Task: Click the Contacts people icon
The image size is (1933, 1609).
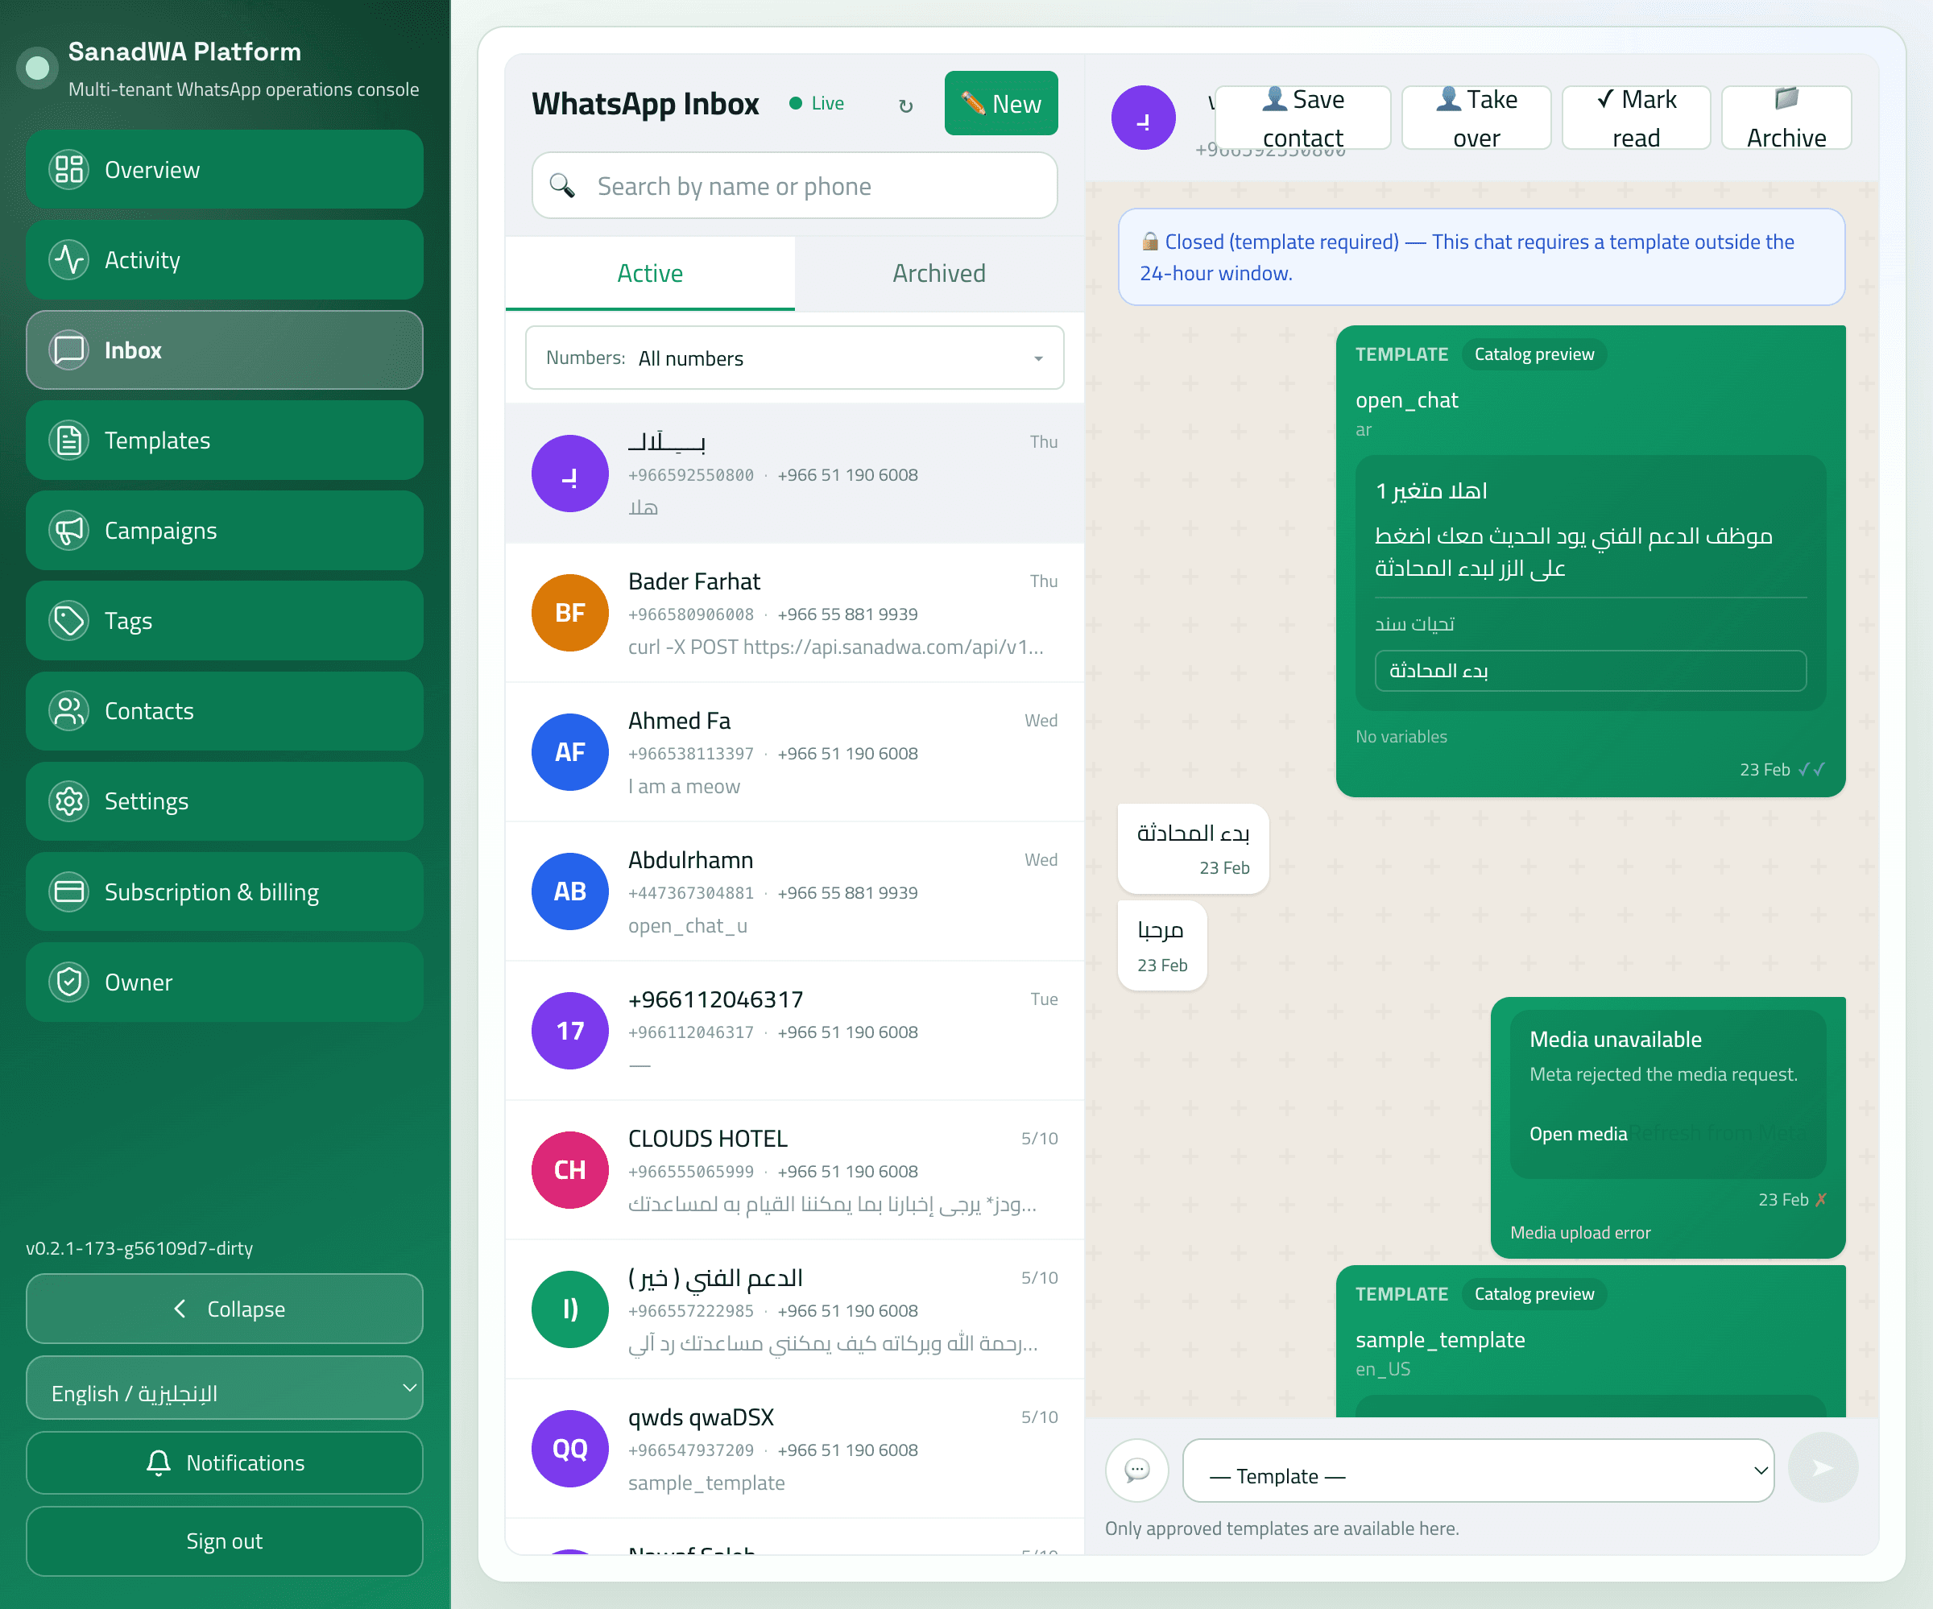Action: tap(69, 710)
